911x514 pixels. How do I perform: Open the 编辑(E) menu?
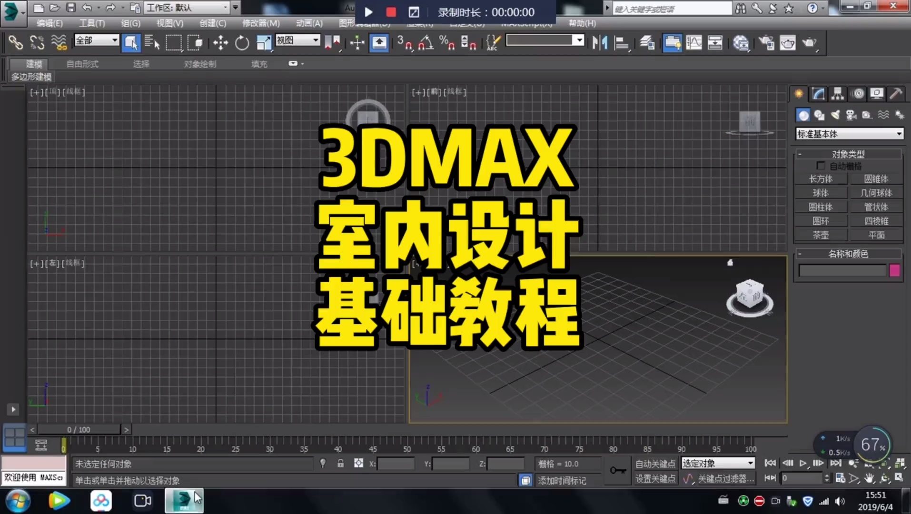(x=50, y=23)
